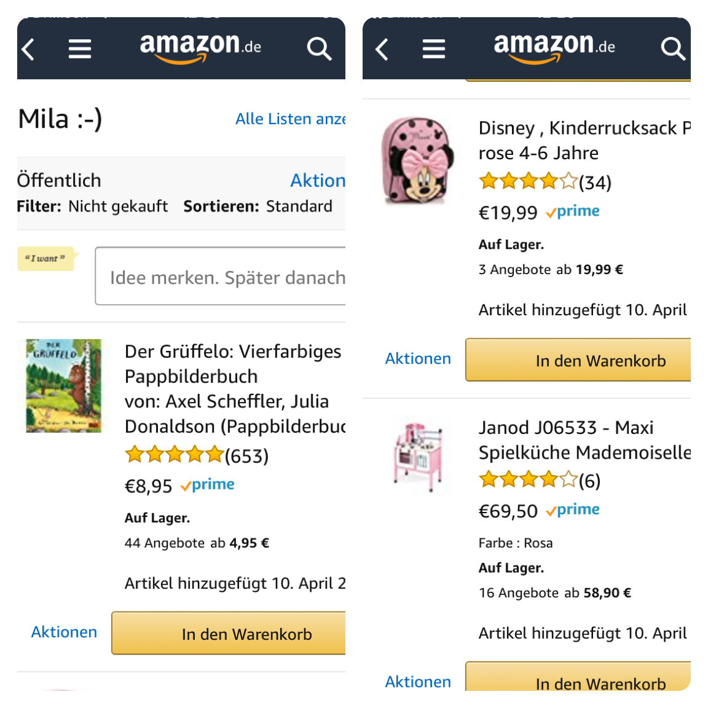Tap the search magnifier in left header
Screen dimensions: 708x708
click(319, 49)
